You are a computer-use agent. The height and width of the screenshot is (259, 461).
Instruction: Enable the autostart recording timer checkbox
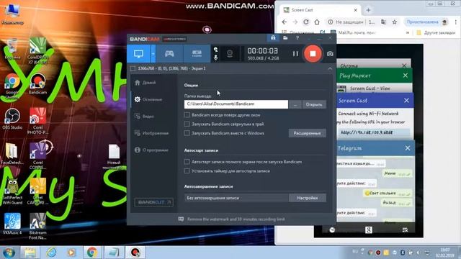pos(187,171)
